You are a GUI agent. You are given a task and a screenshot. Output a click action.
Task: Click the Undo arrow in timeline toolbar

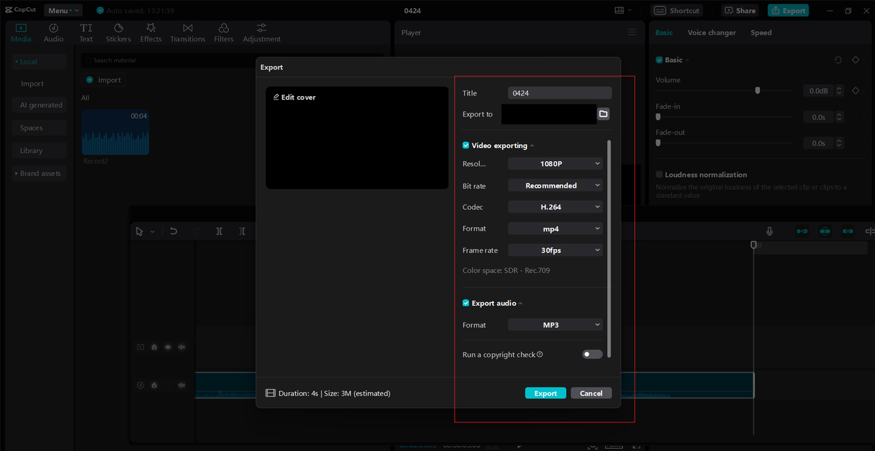pos(174,231)
